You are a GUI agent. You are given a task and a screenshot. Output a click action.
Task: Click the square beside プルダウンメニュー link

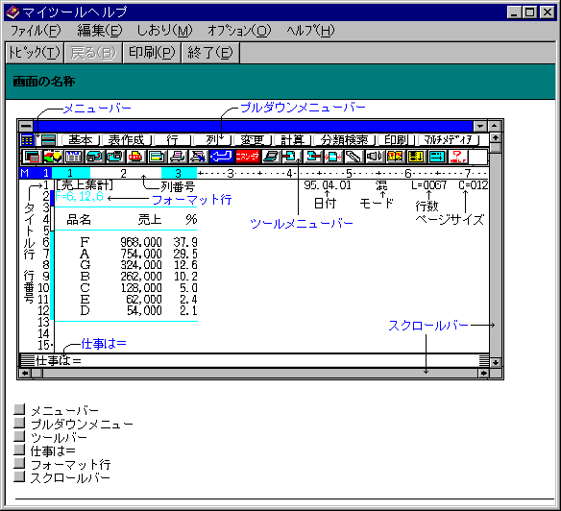(x=19, y=423)
